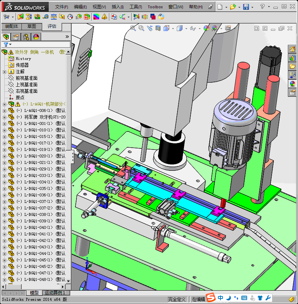
Task: Open SolidWorks Resources home icon
Action: [292, 49]
